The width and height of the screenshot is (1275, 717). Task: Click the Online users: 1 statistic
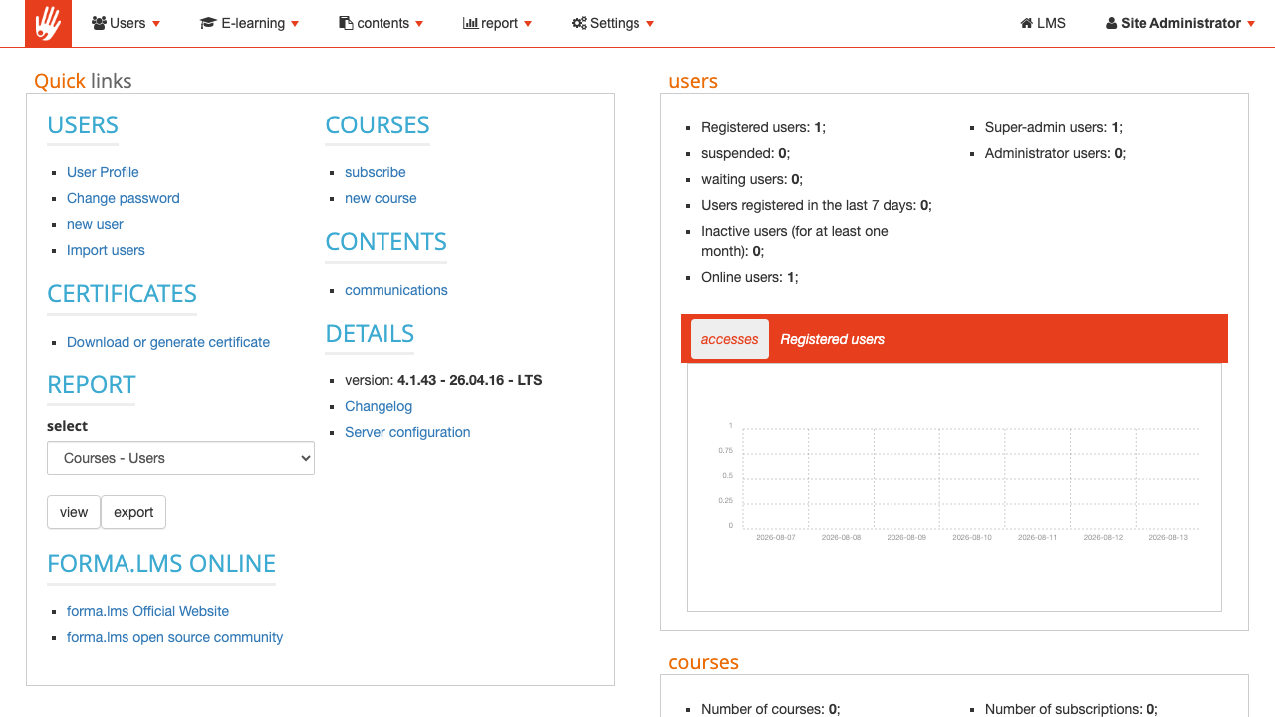click(749, 277)
